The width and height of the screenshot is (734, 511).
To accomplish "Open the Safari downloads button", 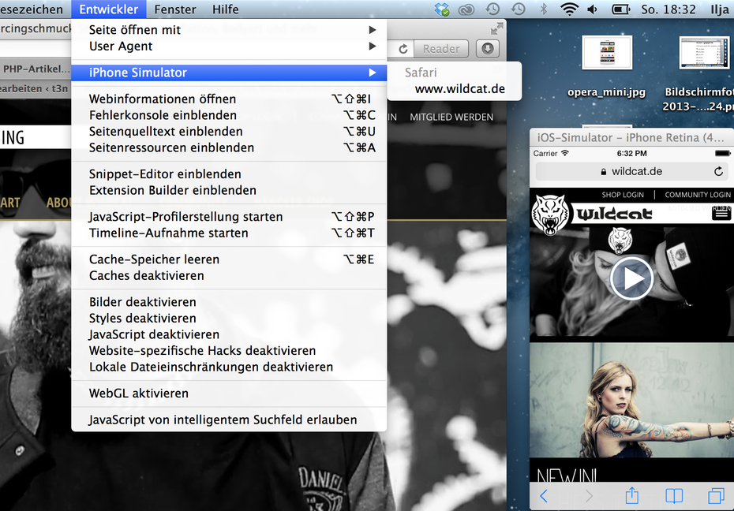I will 487,49.
